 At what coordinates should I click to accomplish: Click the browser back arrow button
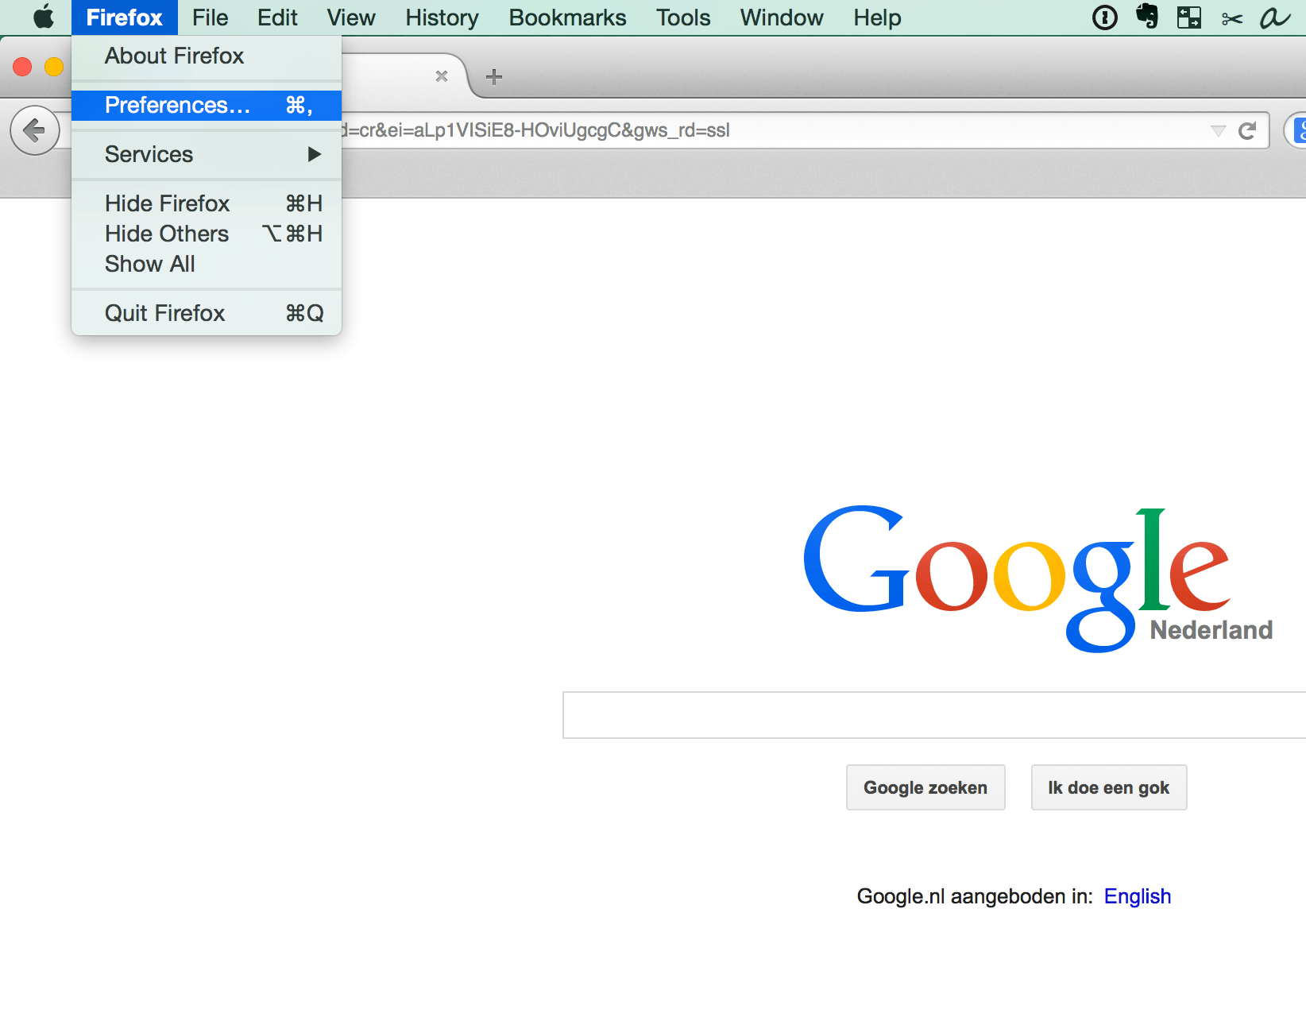35,130
